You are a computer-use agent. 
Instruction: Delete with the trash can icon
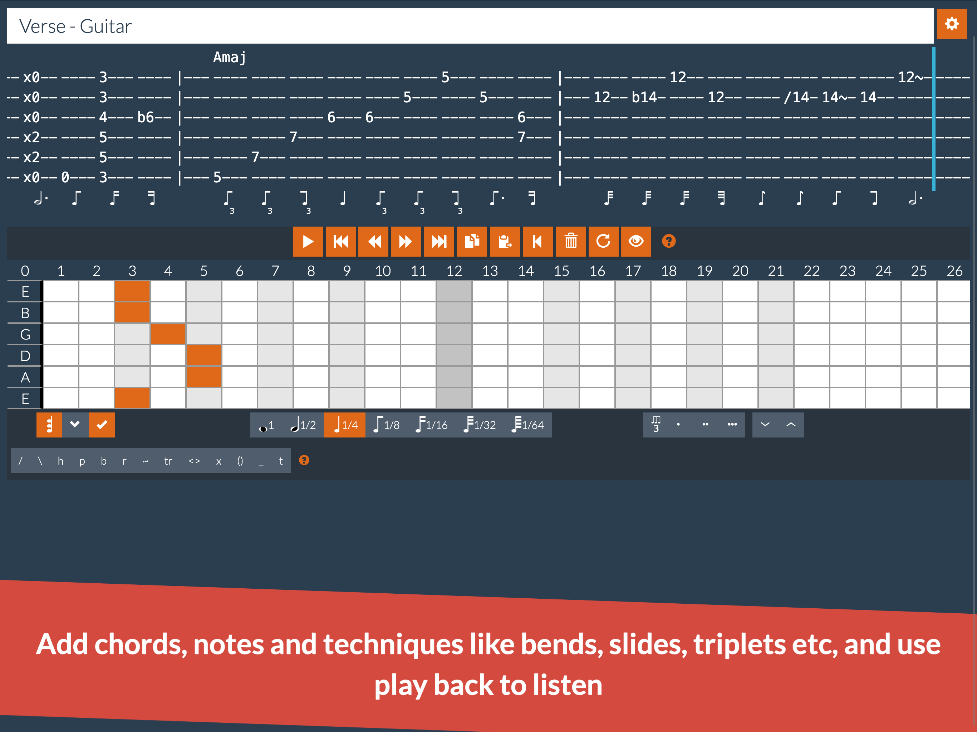[x=571, y=242]
